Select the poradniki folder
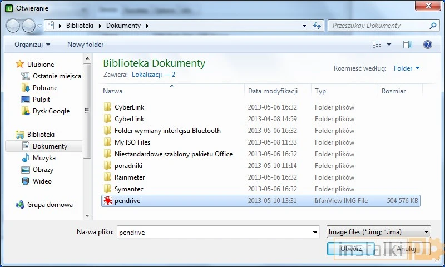This screenshot has height=267, width=445. coord(260,166)
